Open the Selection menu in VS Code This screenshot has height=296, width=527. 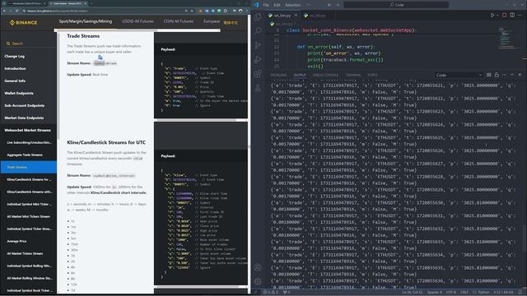point(292,5)
